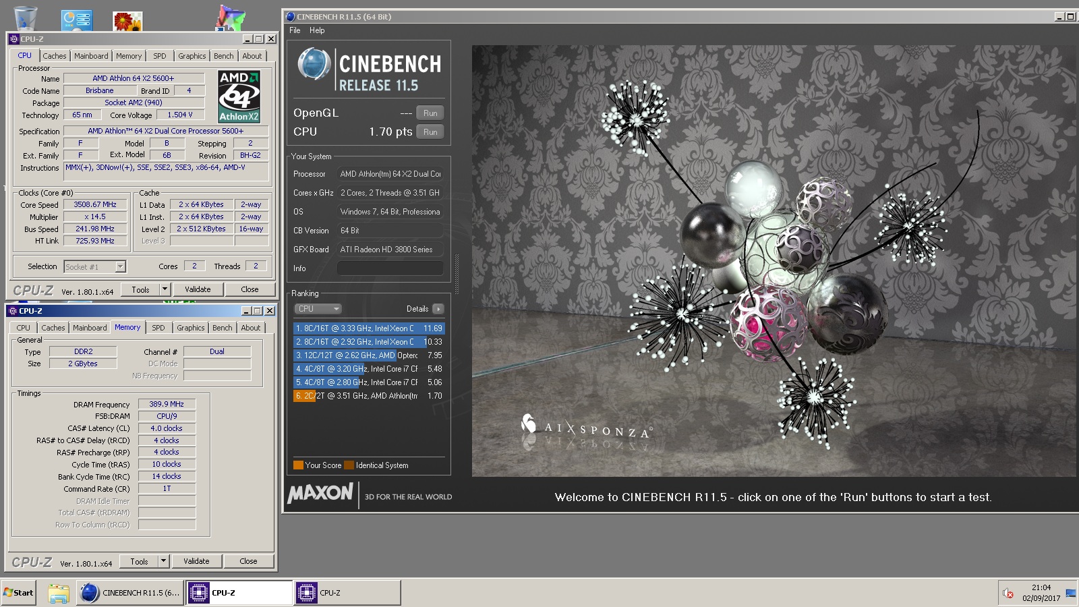
Task: Open the Help menu in Cinebench
Action: 317,30
